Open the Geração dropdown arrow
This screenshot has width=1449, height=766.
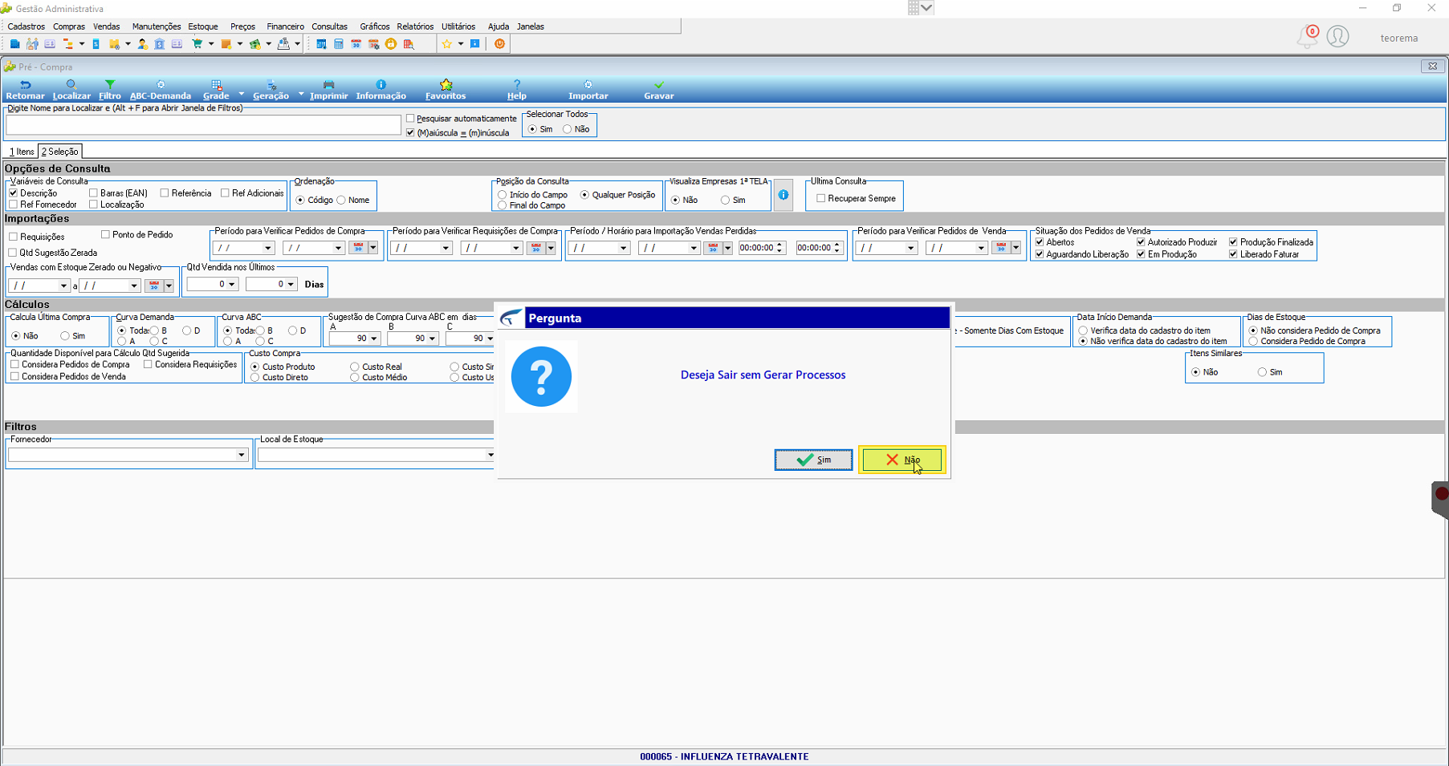301,94
